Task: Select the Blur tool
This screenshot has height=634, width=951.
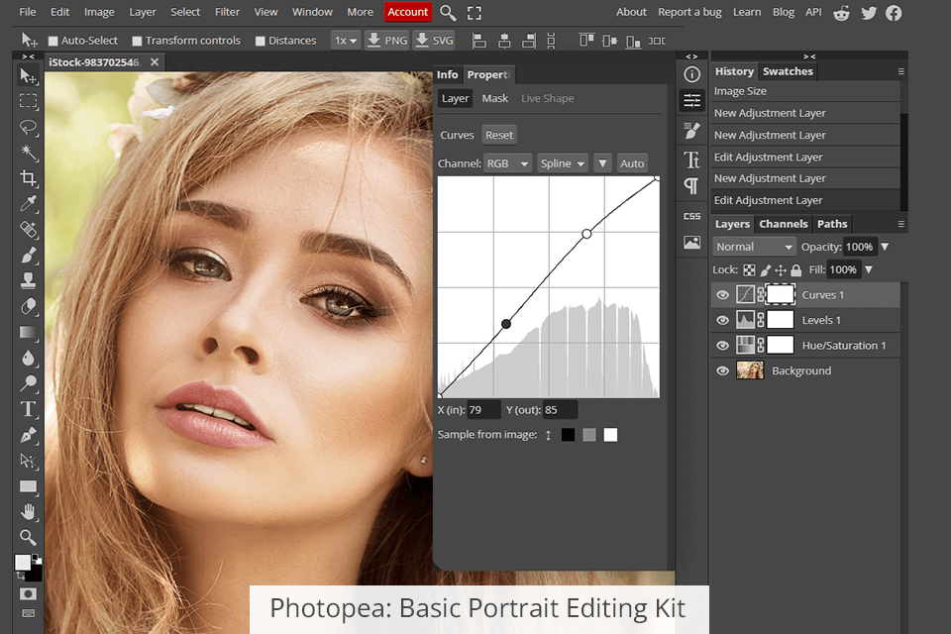Action: click(x=28, y=358)
